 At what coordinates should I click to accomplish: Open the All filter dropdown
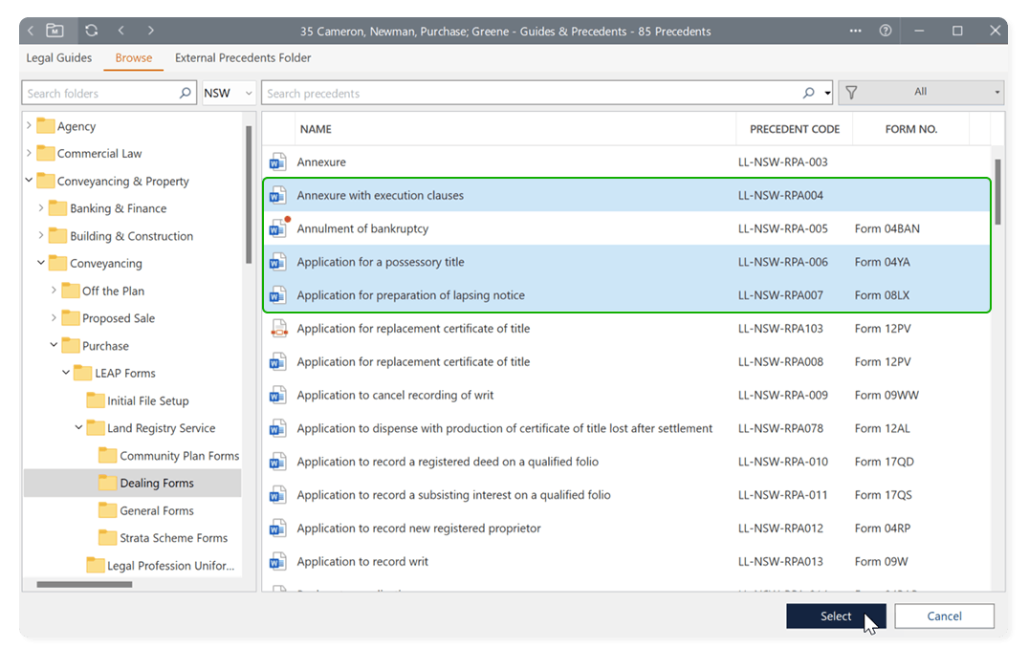coord(920,93)
